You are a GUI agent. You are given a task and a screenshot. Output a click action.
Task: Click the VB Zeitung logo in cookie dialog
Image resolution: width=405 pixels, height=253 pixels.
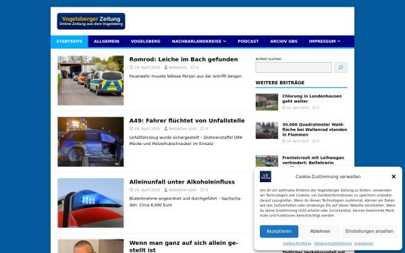[x=265, y=177]
